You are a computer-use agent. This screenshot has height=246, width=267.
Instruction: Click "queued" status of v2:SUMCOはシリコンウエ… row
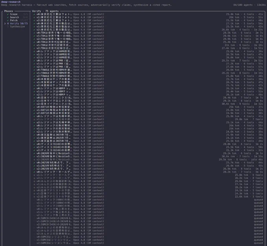click(258, 243)
